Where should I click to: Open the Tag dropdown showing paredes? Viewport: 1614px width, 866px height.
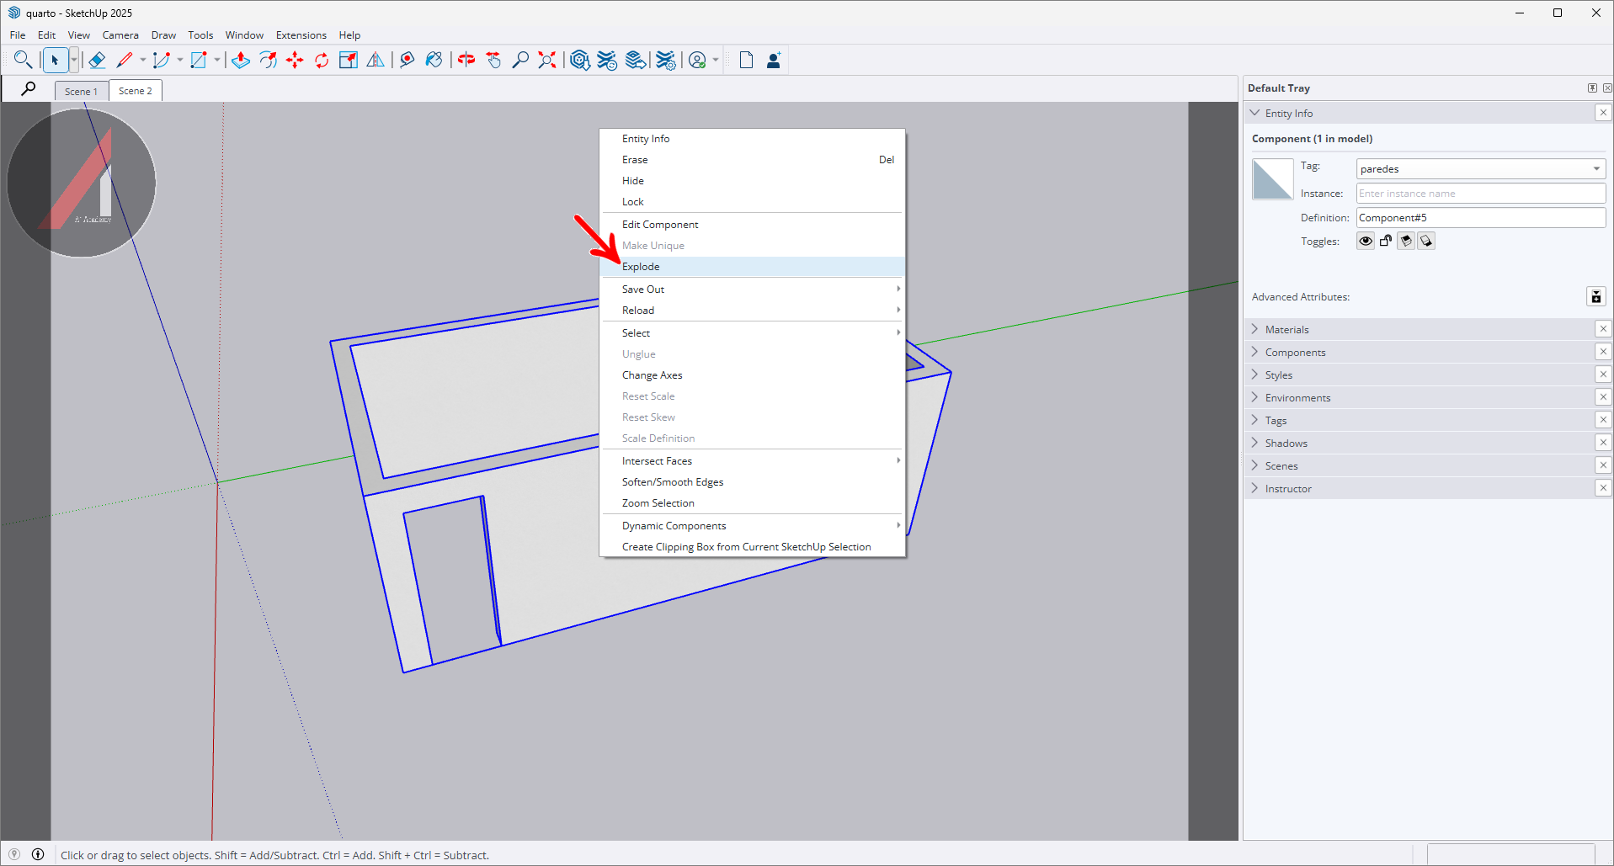(1481, 169)
